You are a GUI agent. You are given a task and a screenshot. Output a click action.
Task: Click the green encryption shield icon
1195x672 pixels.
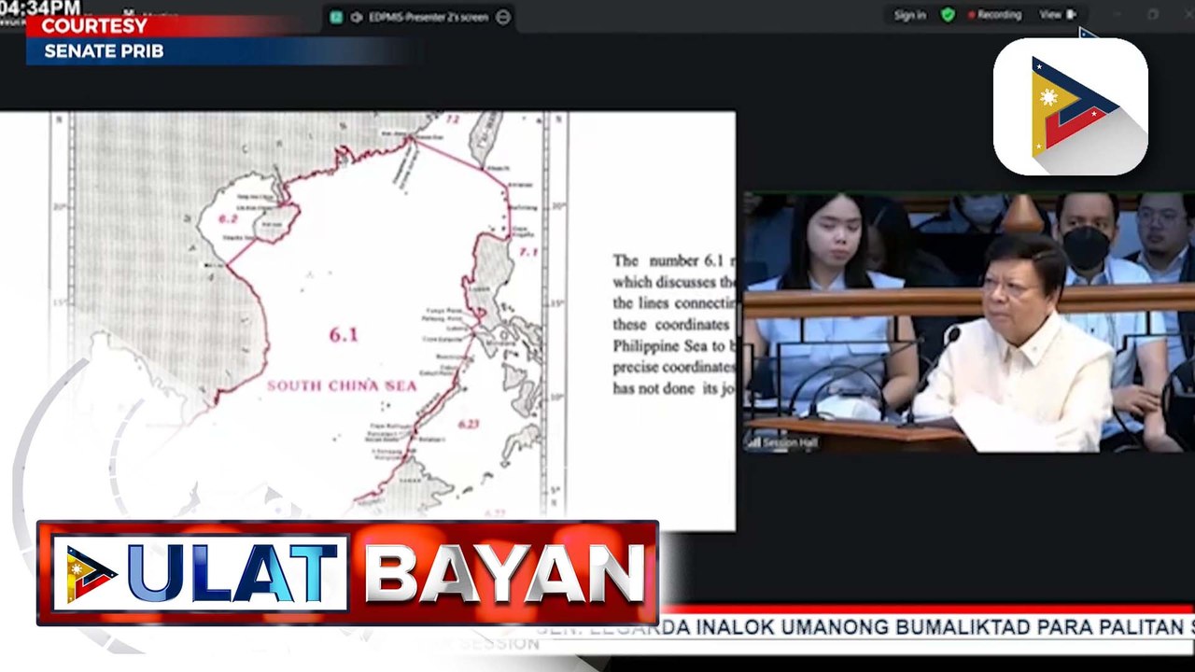tap(948, 15)
